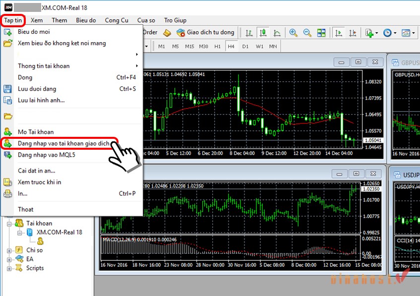The image size is (420, 296).
Task: Click the tile windows grid icon
Action: click(x=321, y=33)
